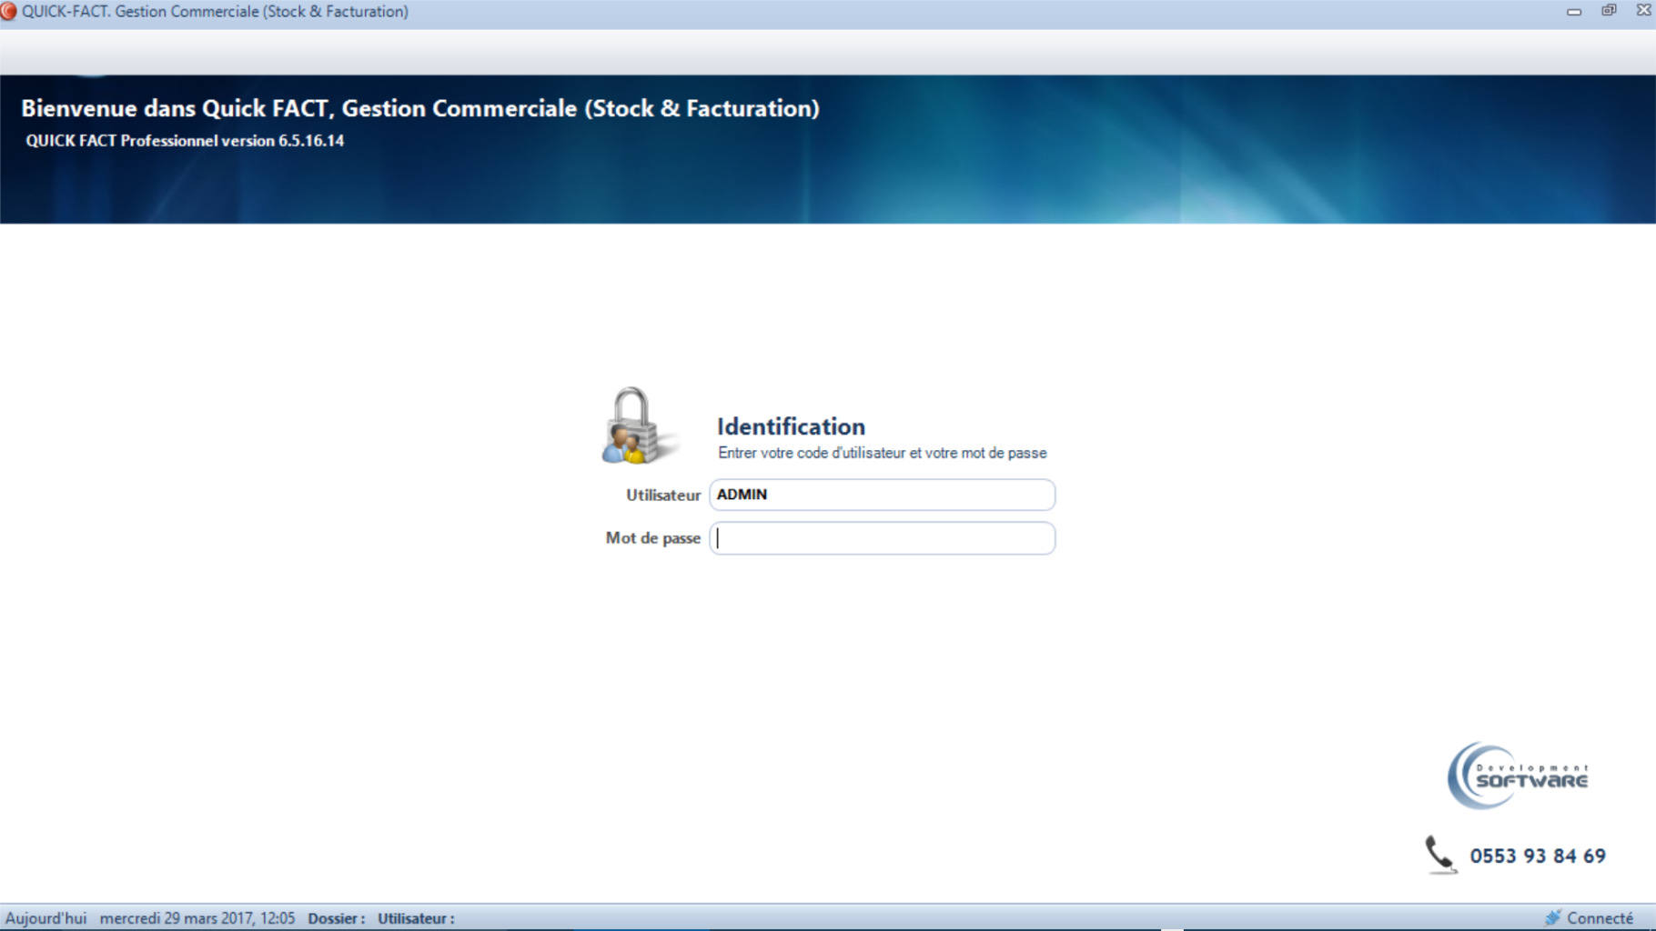Click the Utilisateur input field containing ADMIN
This screenshot has width=1656, height=931.
(882, 495)
